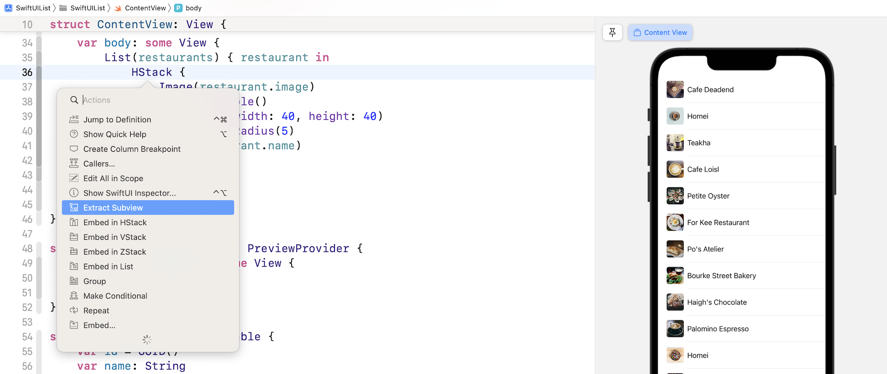Click the Make Conditional icon
Image resolution: width=887 pixels, height=374 pixels.
tap(74, 296)
